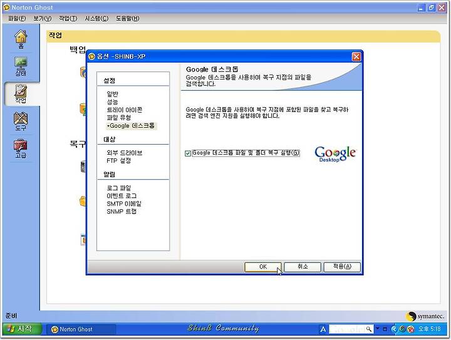The width and height of the screenshot is (451, 340).
Task: Select 이벤트 로그 under 알림
Action: click(122, 196)
